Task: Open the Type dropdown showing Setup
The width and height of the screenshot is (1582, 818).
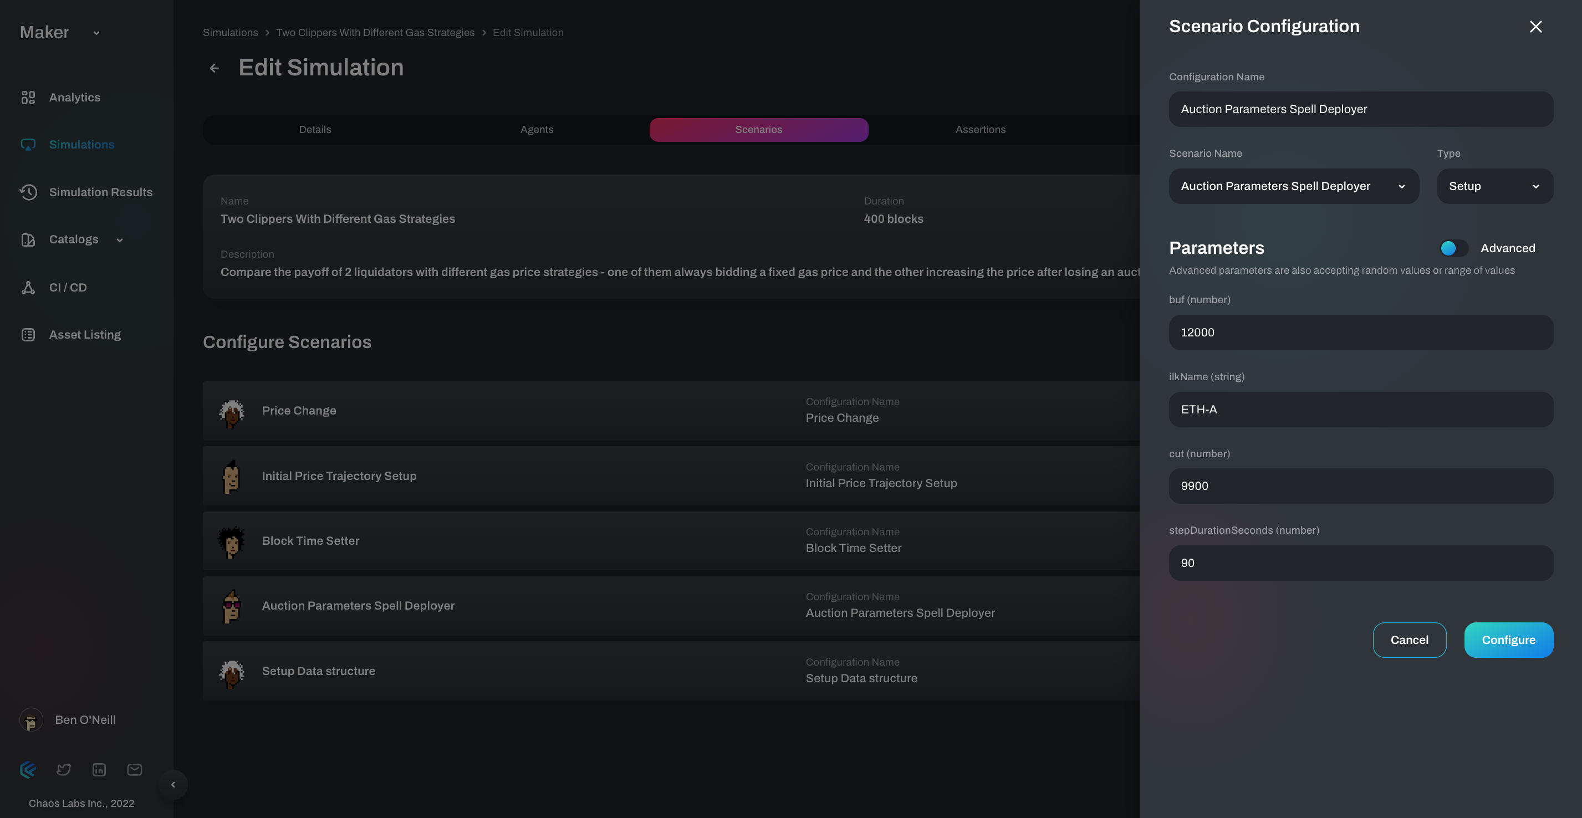Action: click(x=1494, y=186)
